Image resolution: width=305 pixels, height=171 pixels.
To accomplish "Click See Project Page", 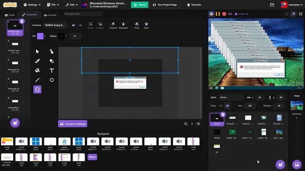I will (x=165, y=5).
